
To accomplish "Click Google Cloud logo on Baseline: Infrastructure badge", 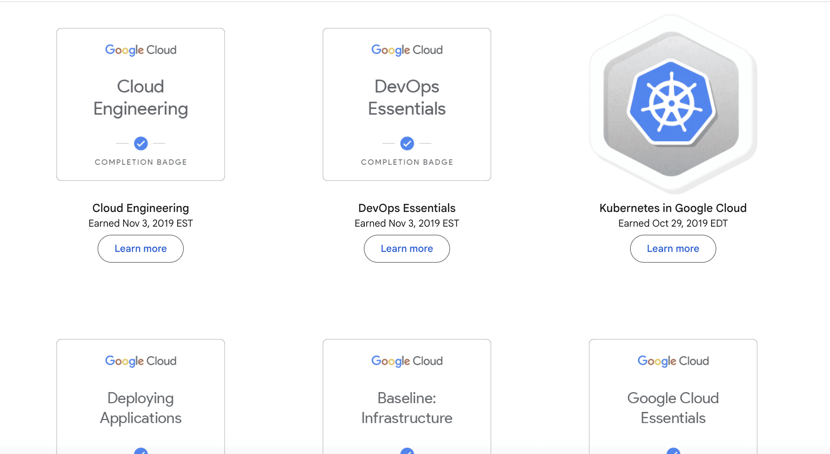I will tap(407, 361).
